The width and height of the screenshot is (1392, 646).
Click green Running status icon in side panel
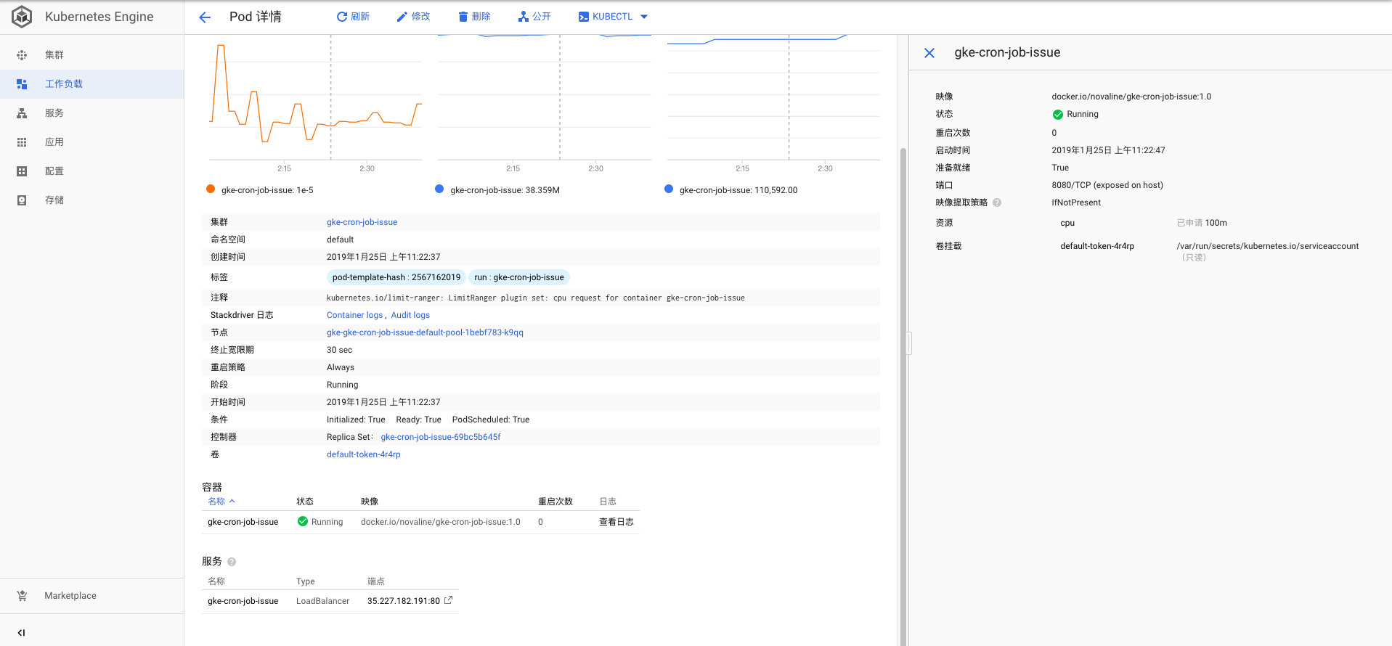pos(1058,115)
